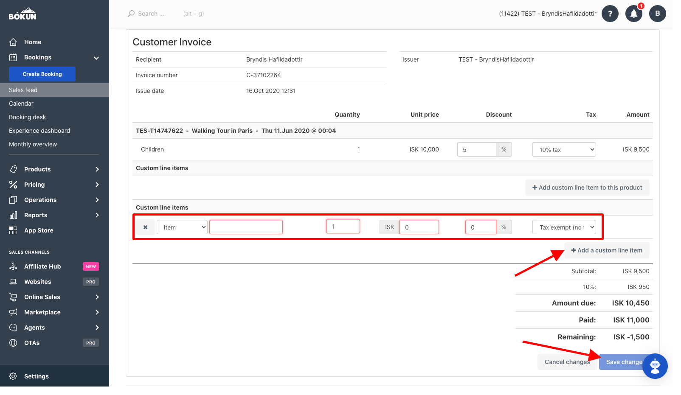Expand Online Sales submenu chevron
Image resolution: width=681 pixels, height=395 pixels.
(x=97, y=297)
